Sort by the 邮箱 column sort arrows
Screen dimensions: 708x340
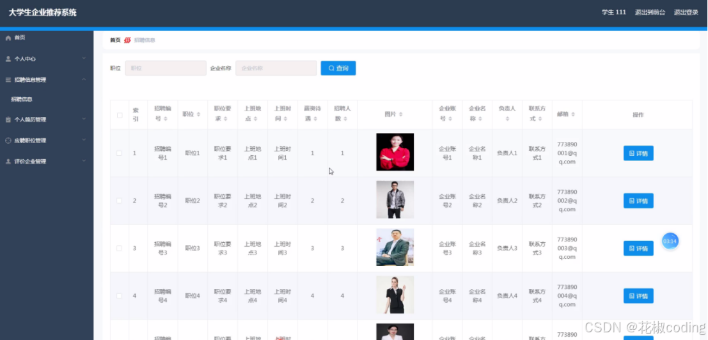coord(573,114)
